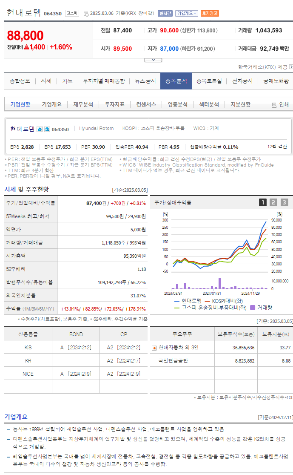Click the orange 투자경고 warning badge
This screenshot has height=475, width=293.
tap(209, 13)
